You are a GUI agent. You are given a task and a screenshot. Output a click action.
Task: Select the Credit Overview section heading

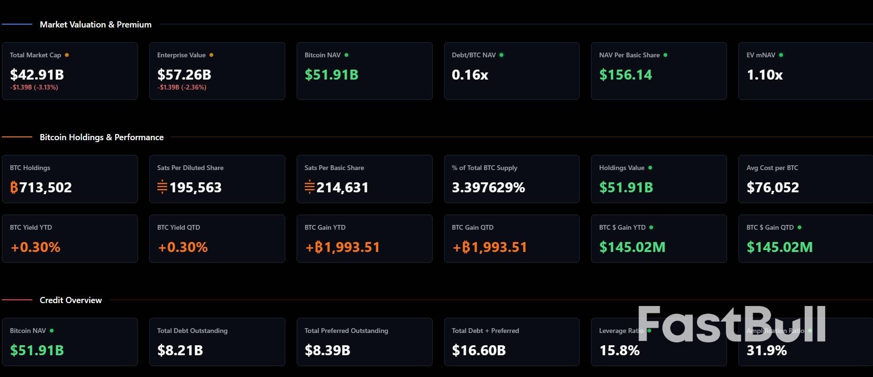point(71,300)
